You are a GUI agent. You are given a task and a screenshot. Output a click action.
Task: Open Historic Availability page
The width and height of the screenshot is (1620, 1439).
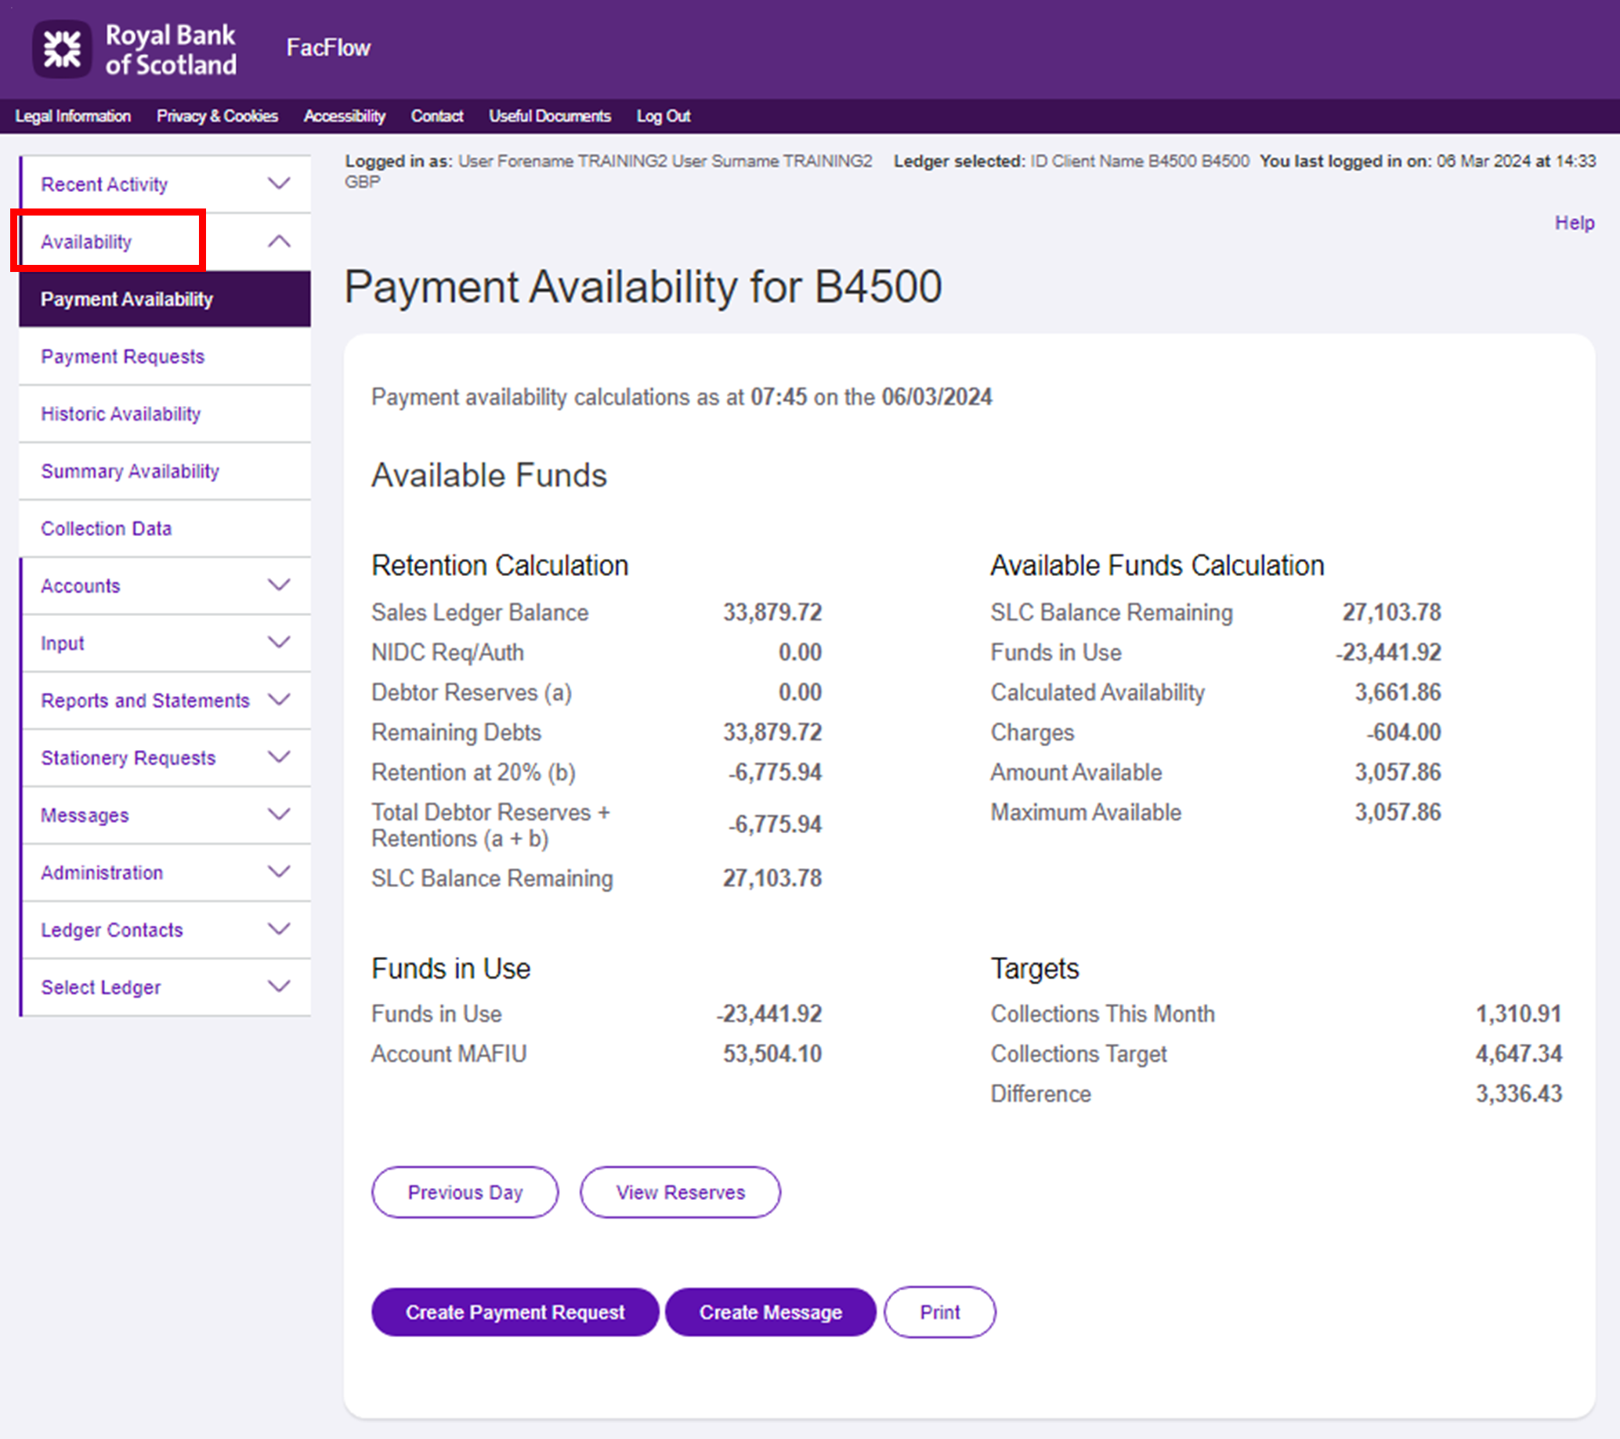point(121,414)
